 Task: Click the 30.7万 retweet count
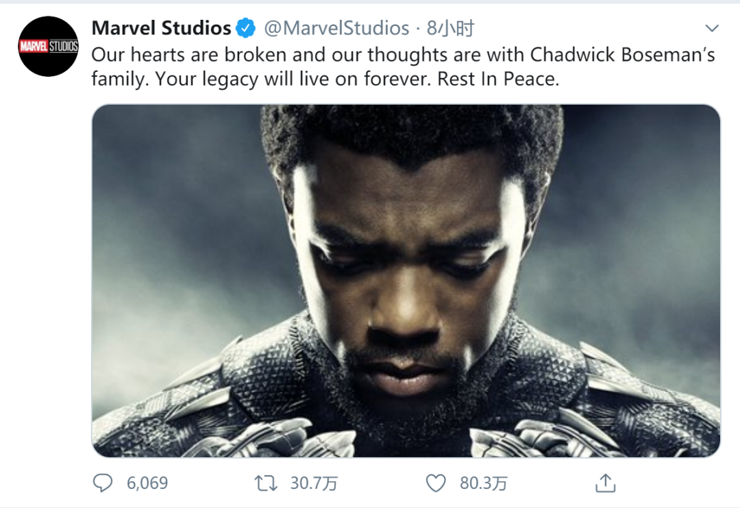314,483
